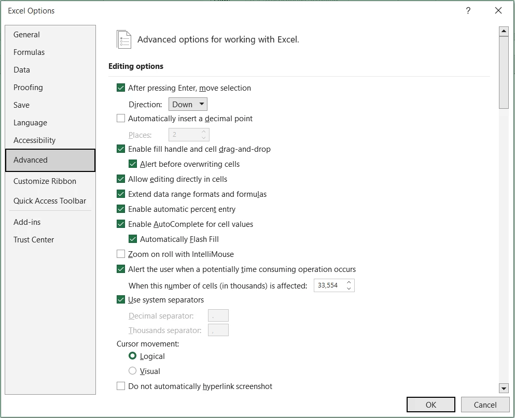The height and width of the screenshot is (418, 515).
Task: Uncheck Use system separators
Action: 121,300
